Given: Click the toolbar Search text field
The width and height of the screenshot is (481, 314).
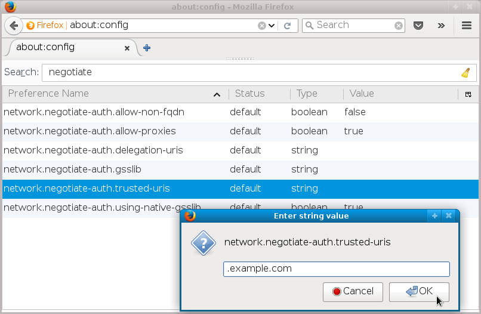Looking at the screenshot, I should click(x=354, y=26).
